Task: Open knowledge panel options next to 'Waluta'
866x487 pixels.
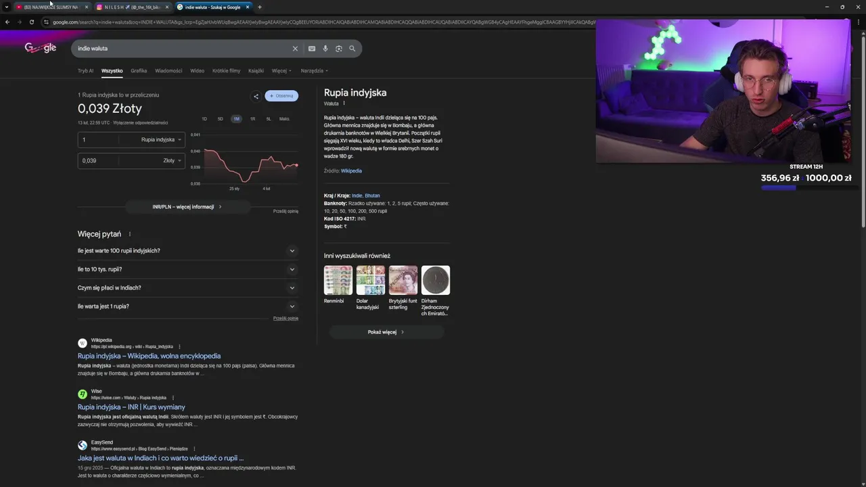Action: point(344,103)
